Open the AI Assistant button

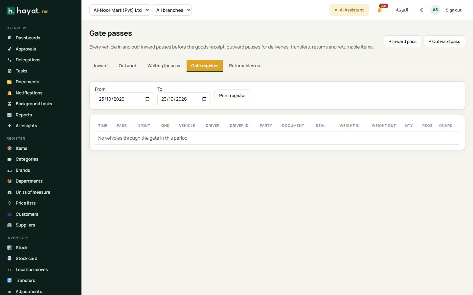(x=349, y=10)
